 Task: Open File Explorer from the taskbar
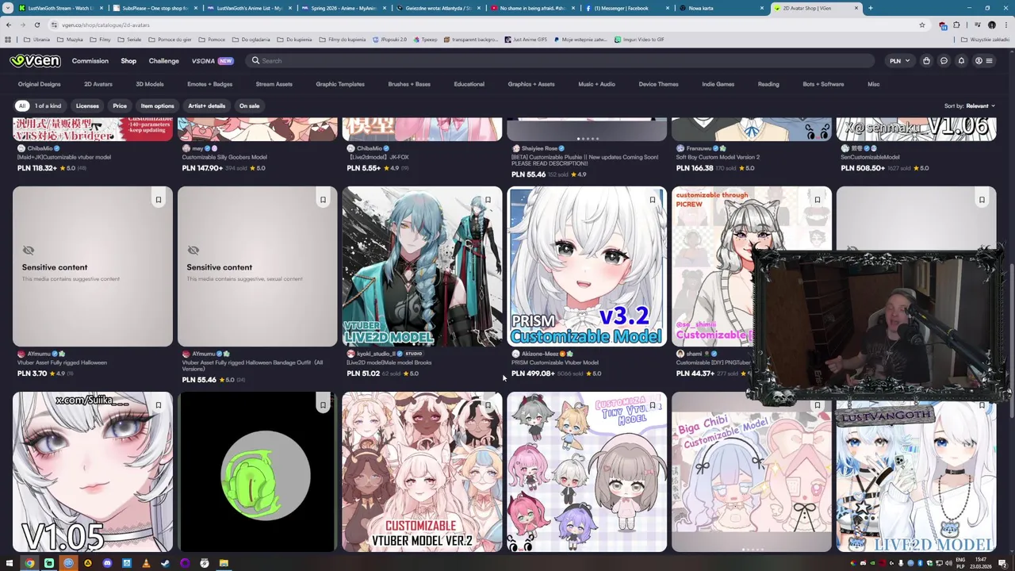pyautogui.click(x=224, y=563)
